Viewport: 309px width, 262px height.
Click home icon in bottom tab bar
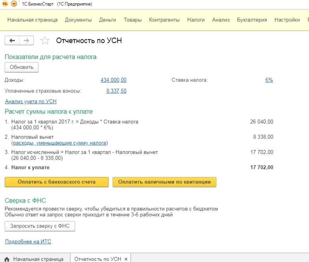[7, 259]
